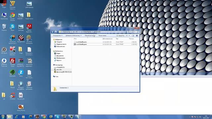Select the FileZilla Client desktop shortcut

(x=13, y=62)
